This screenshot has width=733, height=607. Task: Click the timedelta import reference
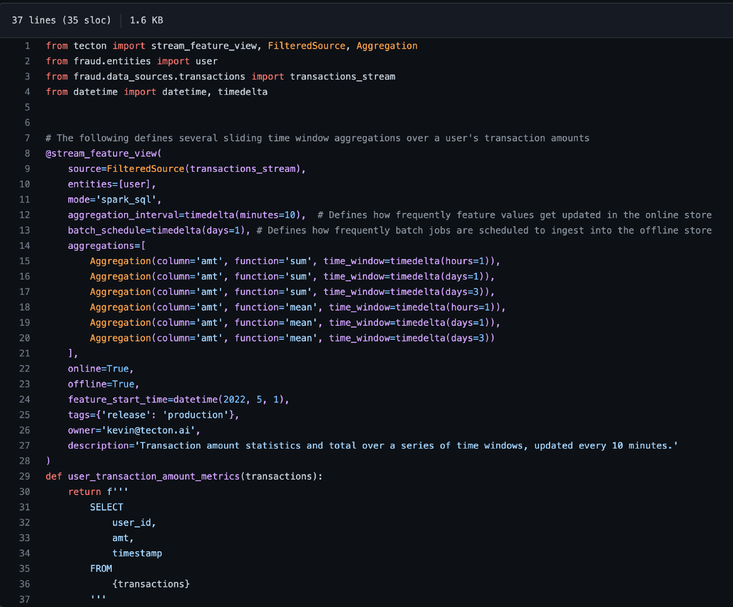click(x=244, y=91)
